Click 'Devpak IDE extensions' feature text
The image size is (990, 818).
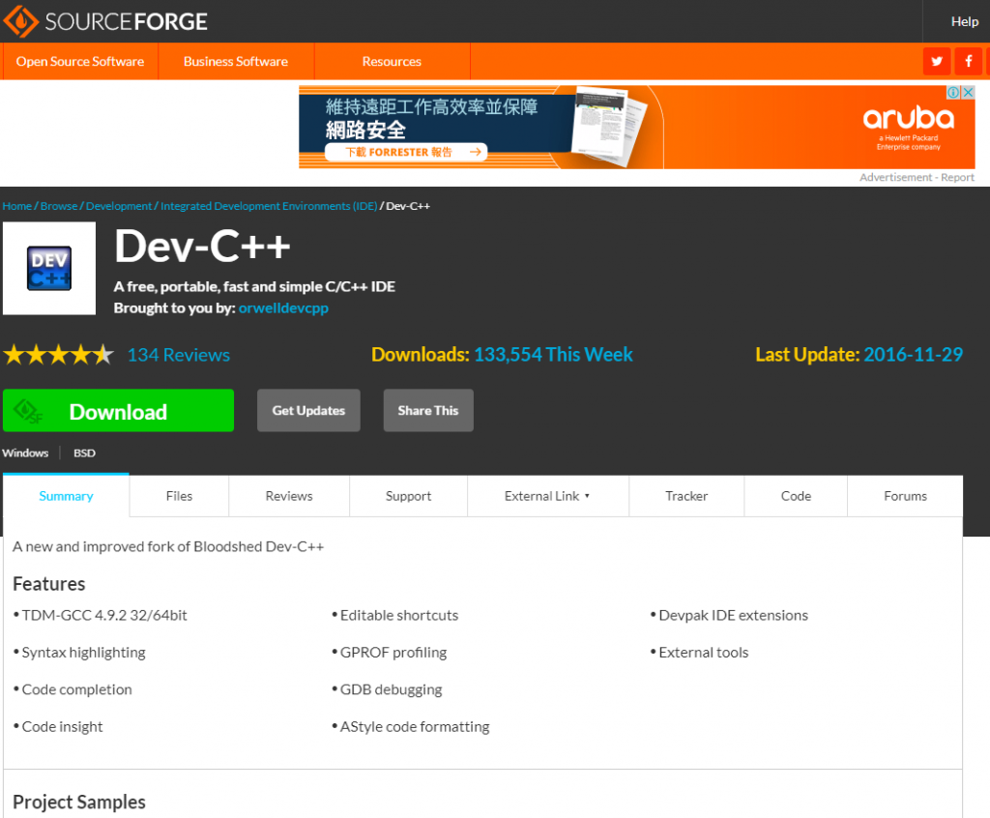[733, 615]
